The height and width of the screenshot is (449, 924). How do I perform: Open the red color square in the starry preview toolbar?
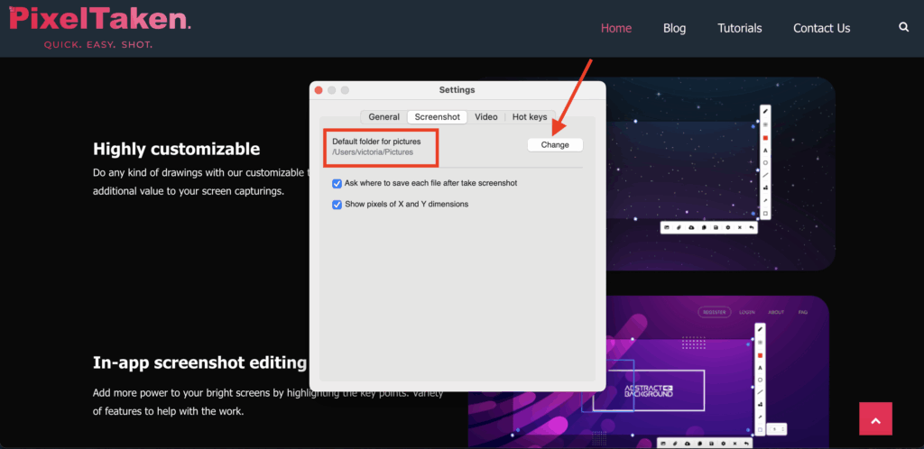765,138
